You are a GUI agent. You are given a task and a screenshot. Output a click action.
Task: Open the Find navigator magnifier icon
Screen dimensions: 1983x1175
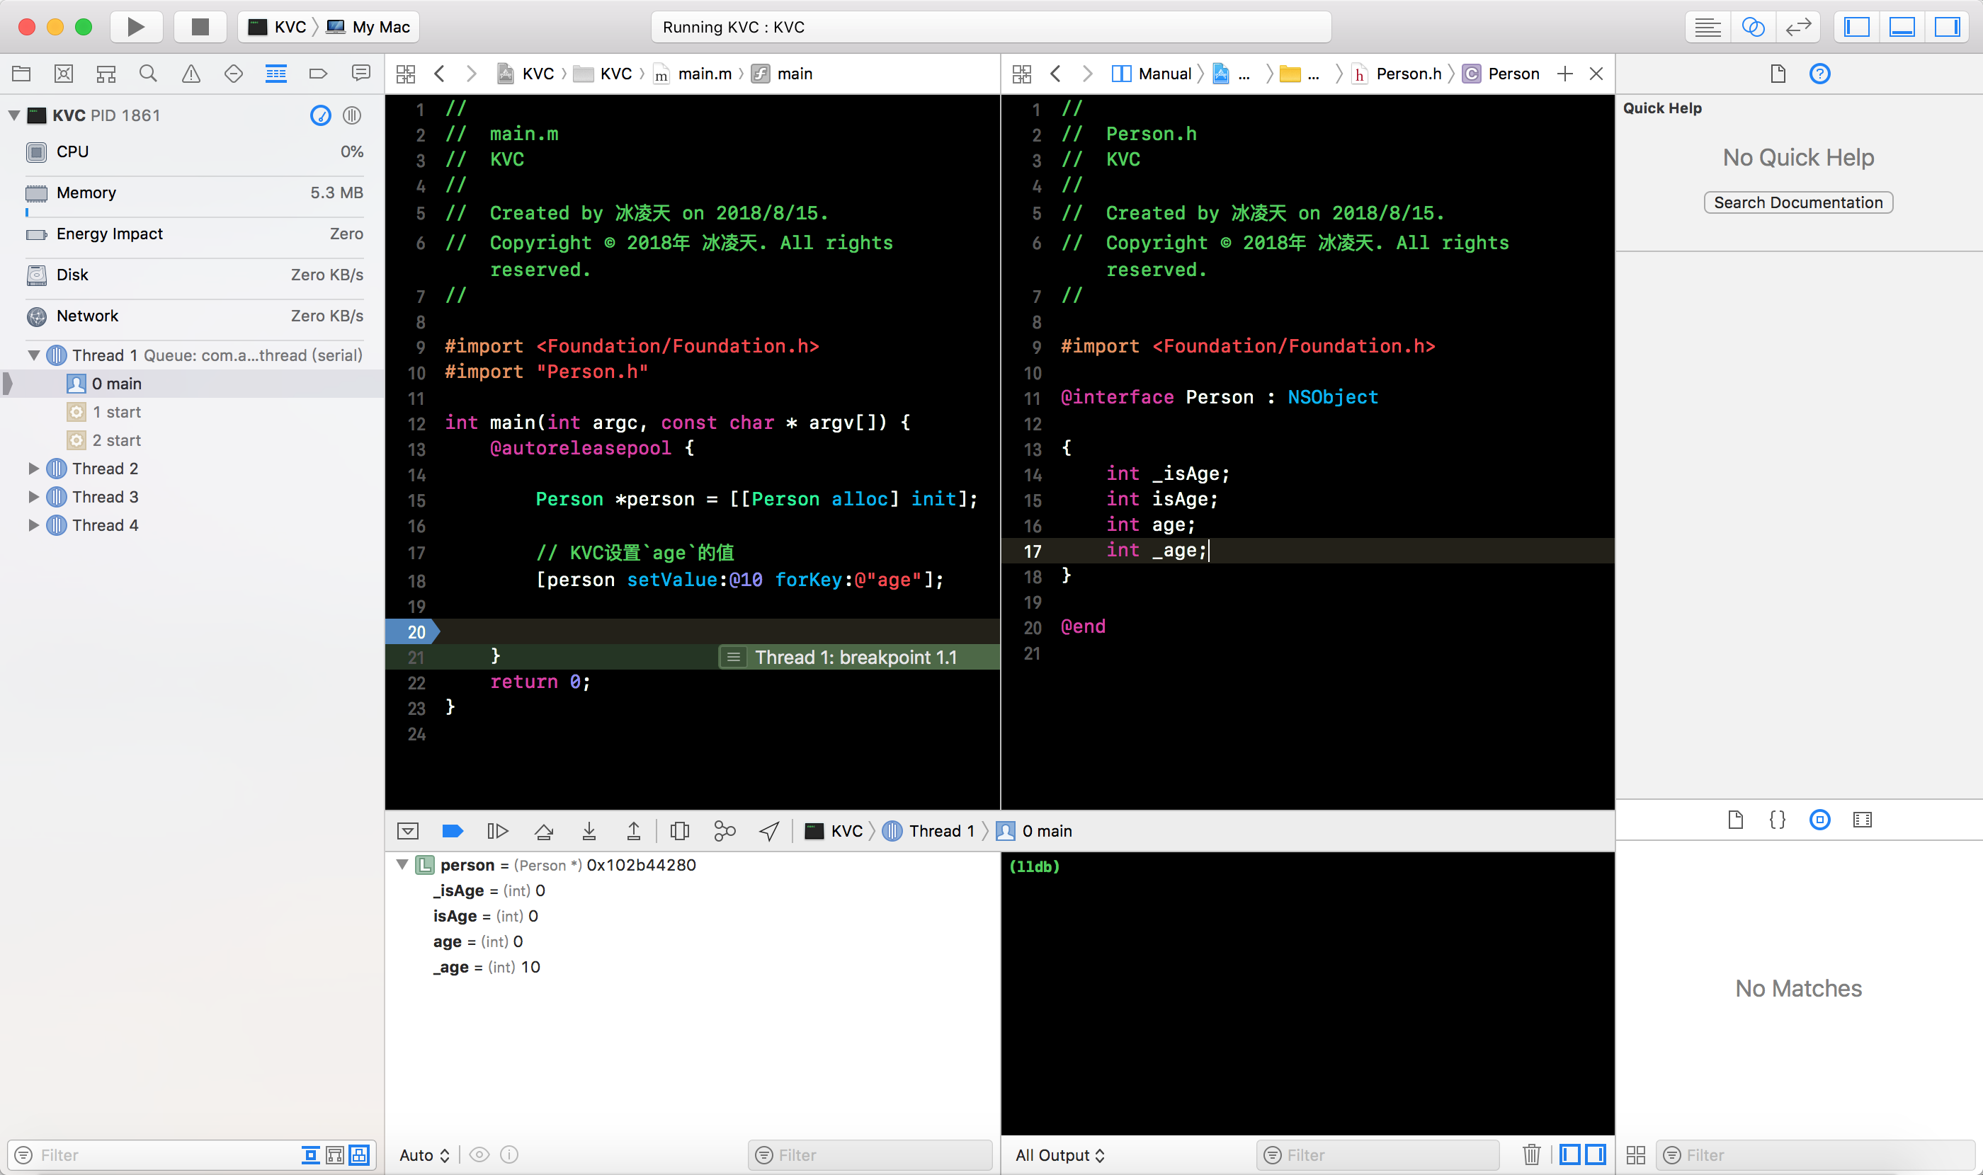coord(148,74)
